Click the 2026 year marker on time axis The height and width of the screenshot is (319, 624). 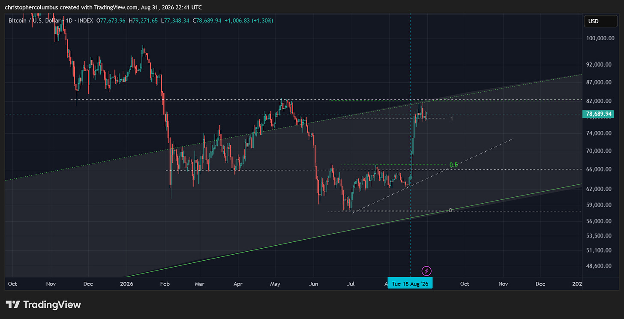point(127,284)
